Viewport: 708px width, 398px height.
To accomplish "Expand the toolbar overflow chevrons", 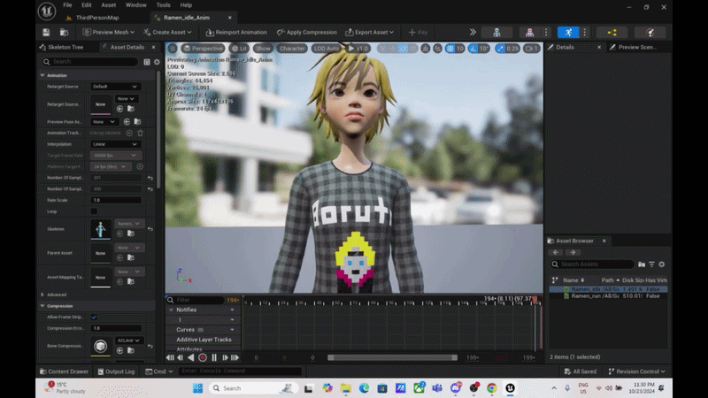I will pyautogui.click(x=473, y=32).
